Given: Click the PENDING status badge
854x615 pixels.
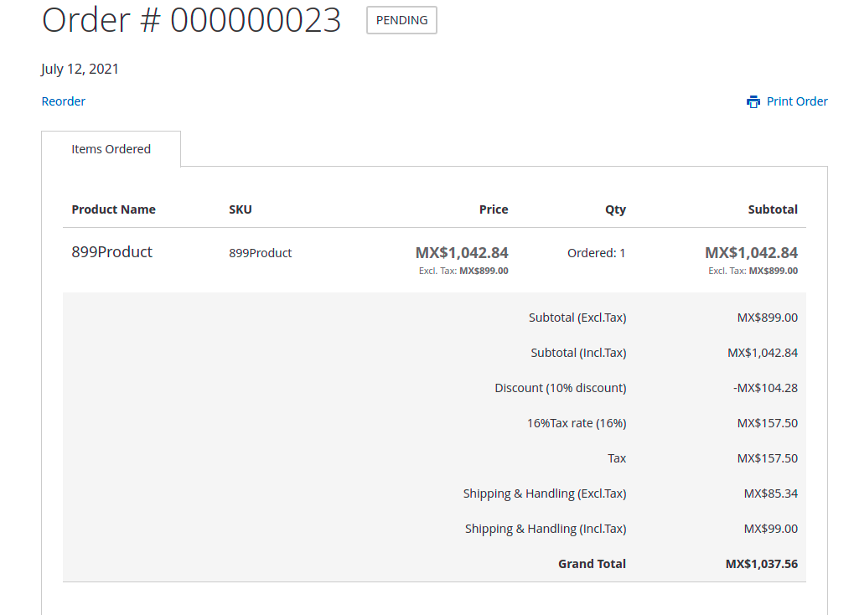Looking at the screenshot, I should point(401,20).
